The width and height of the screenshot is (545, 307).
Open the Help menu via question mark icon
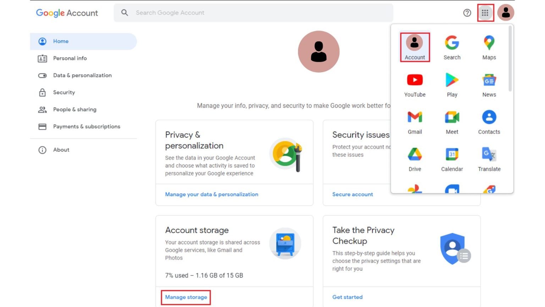point(467,12)
